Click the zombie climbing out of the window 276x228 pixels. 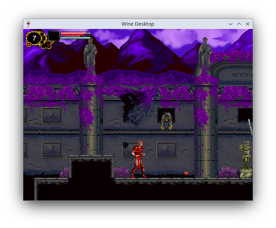[x=166, y=120]
